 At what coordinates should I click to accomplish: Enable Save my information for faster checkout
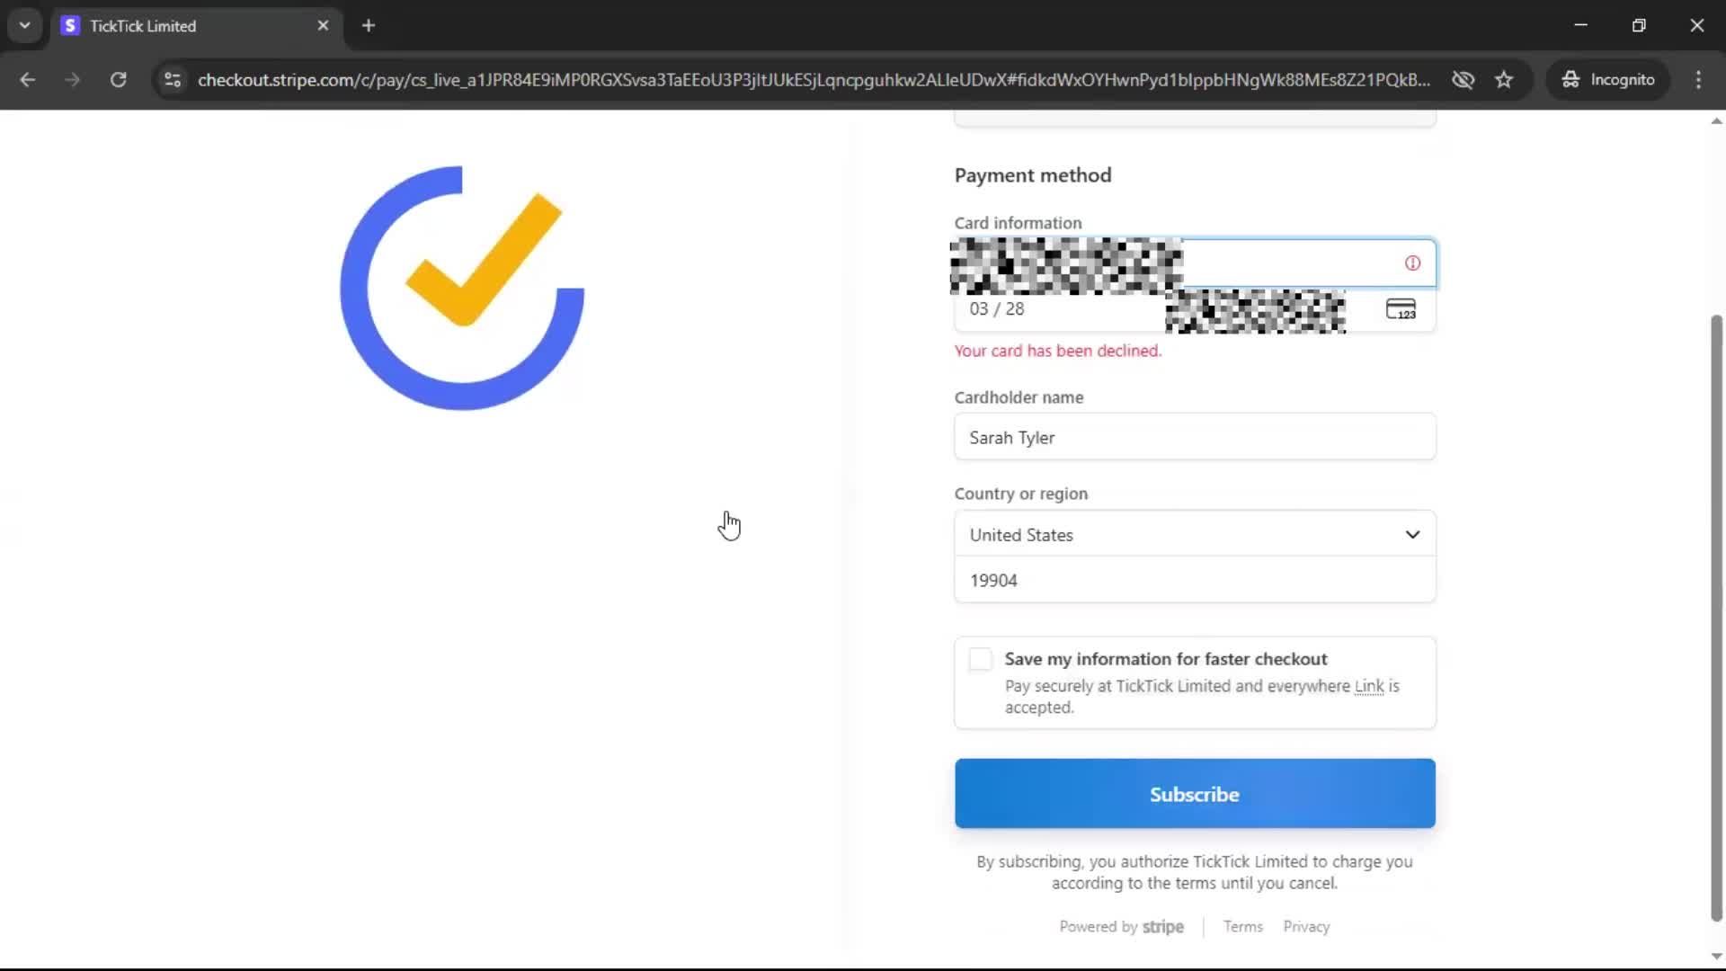[981, 659]
